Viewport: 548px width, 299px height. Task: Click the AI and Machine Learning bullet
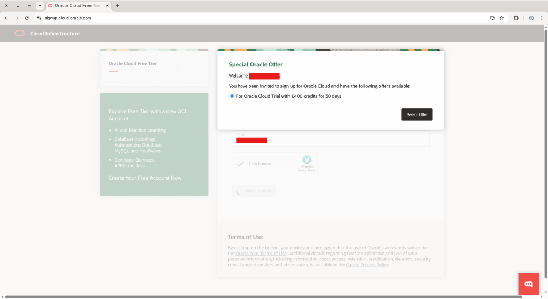[140, 130]
